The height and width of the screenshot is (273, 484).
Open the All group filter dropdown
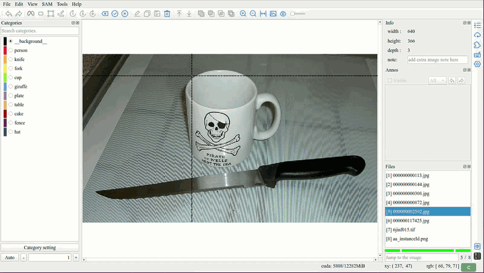point(437,80)
